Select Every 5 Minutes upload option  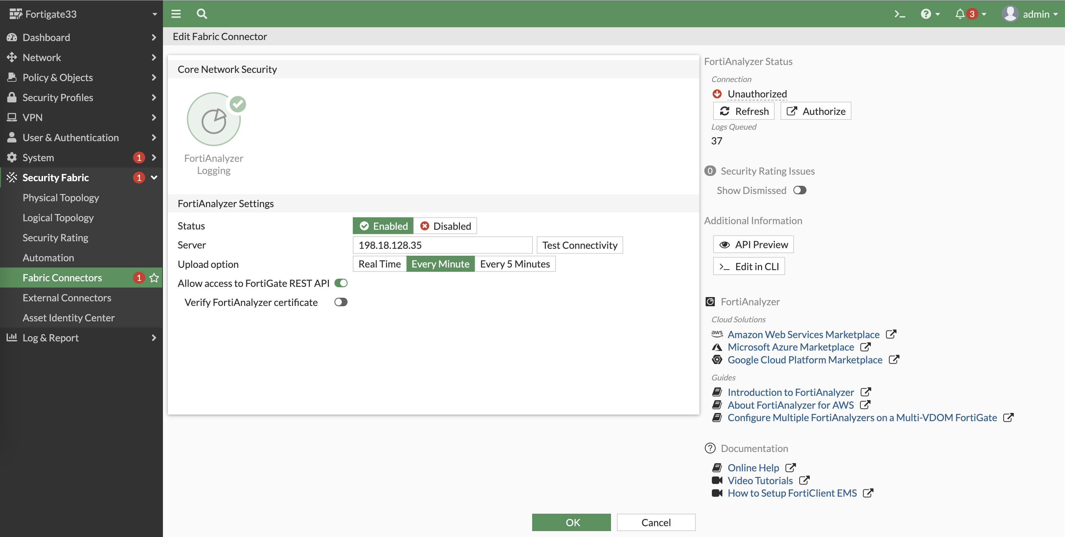pos(515,264)
